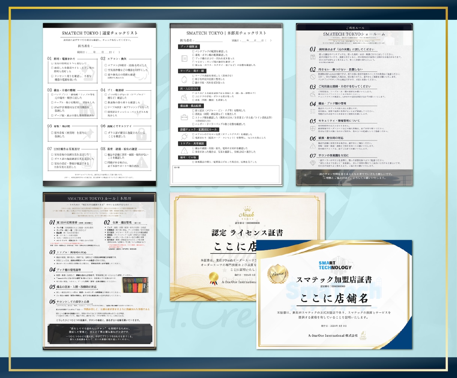Click the 床・入口まわり section label
Viewport: 457px width, 378px height.
[190, 89]
